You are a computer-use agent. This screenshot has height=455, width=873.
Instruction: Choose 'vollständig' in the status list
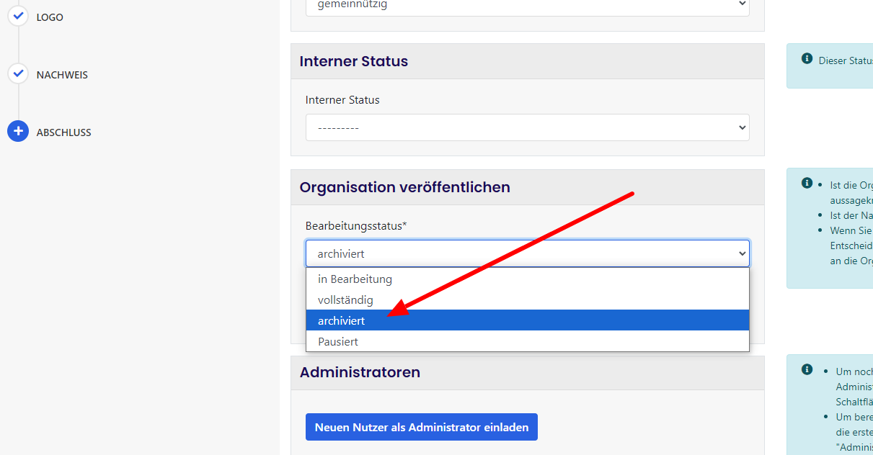(x=345, y=300)
